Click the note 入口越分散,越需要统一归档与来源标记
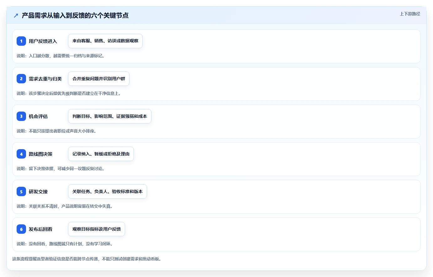 pos(61,56)
